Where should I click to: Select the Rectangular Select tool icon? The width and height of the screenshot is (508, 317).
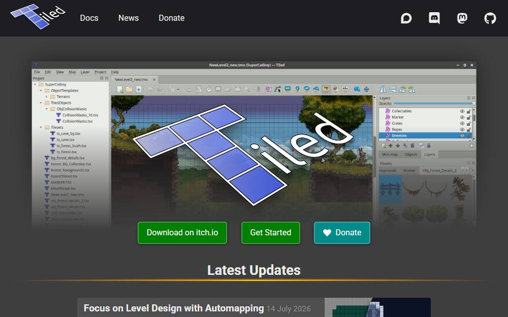coord(237,89)
